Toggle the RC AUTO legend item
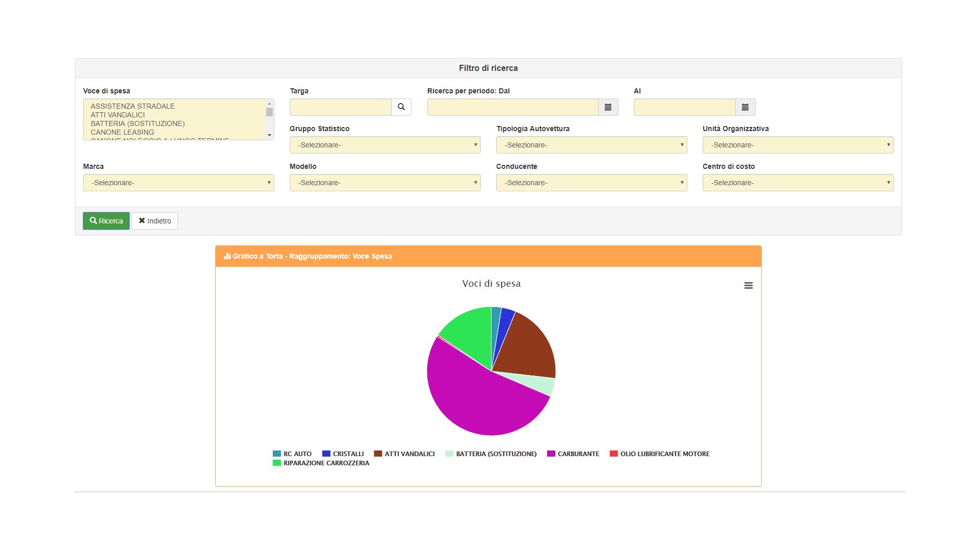This screenshot has width=979, height=551. point(297,454)
